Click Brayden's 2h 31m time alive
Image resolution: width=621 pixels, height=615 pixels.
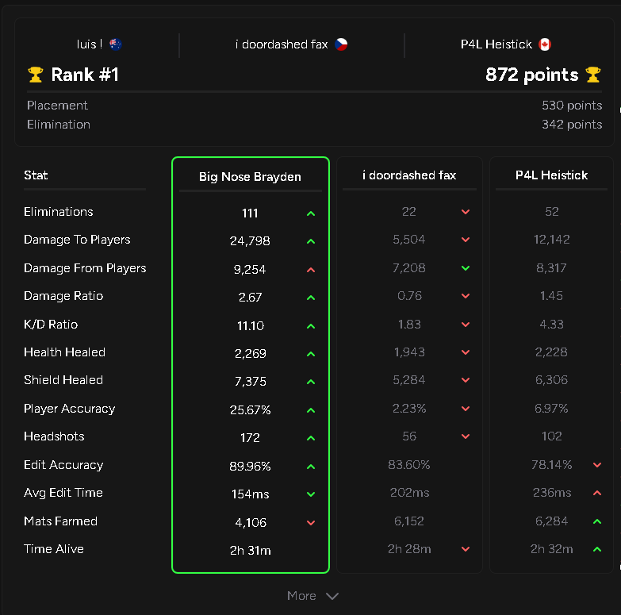pyautogui.click(x=251, y=551)
